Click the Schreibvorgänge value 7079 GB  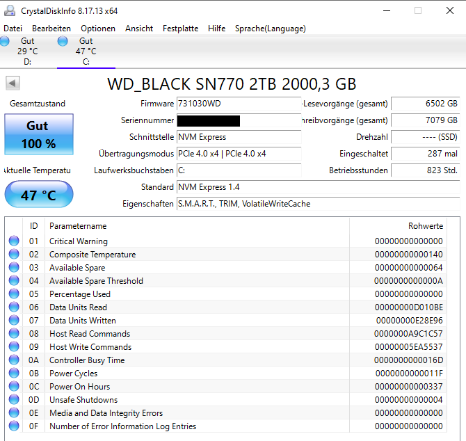425,120
